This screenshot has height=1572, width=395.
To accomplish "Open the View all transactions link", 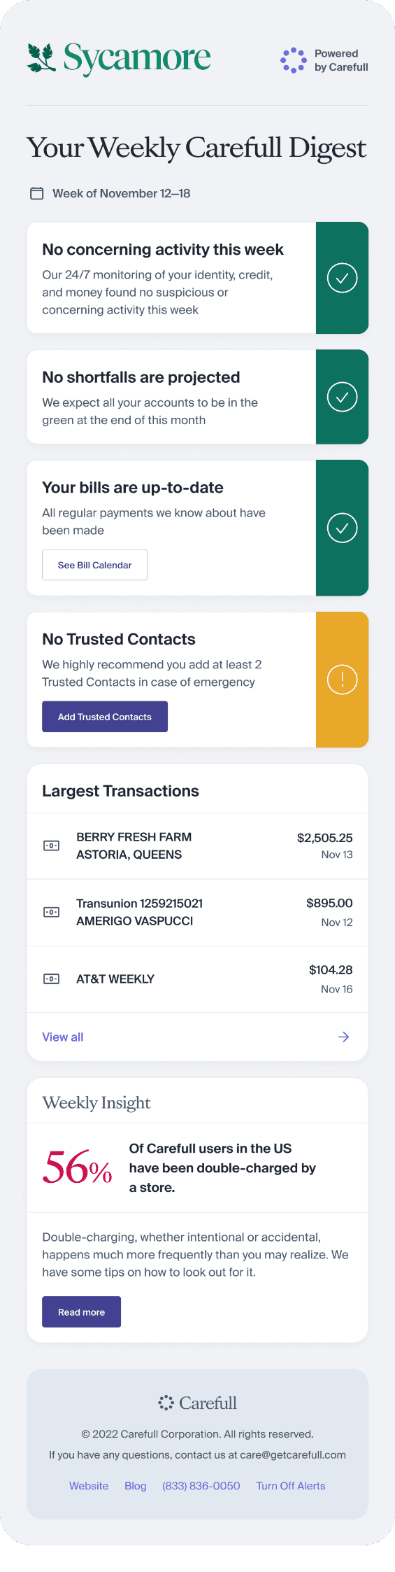I will (x=63, y=1037).
